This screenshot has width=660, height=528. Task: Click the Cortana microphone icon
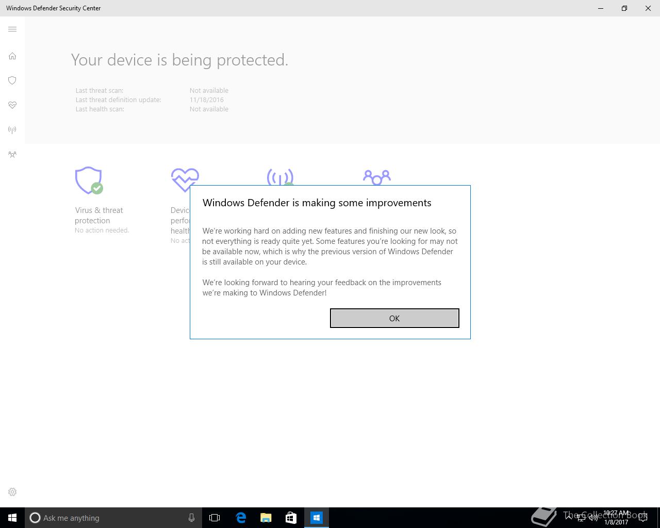coord(191,518)
